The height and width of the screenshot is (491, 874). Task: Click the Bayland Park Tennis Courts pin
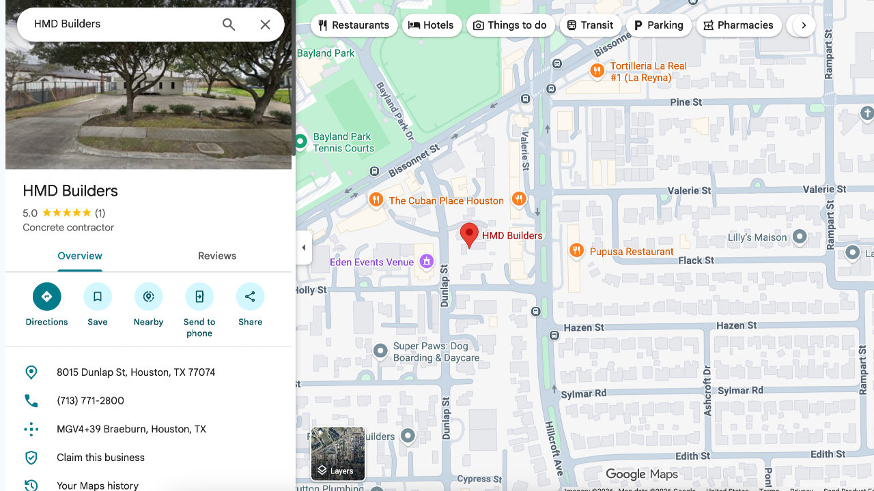300,141
